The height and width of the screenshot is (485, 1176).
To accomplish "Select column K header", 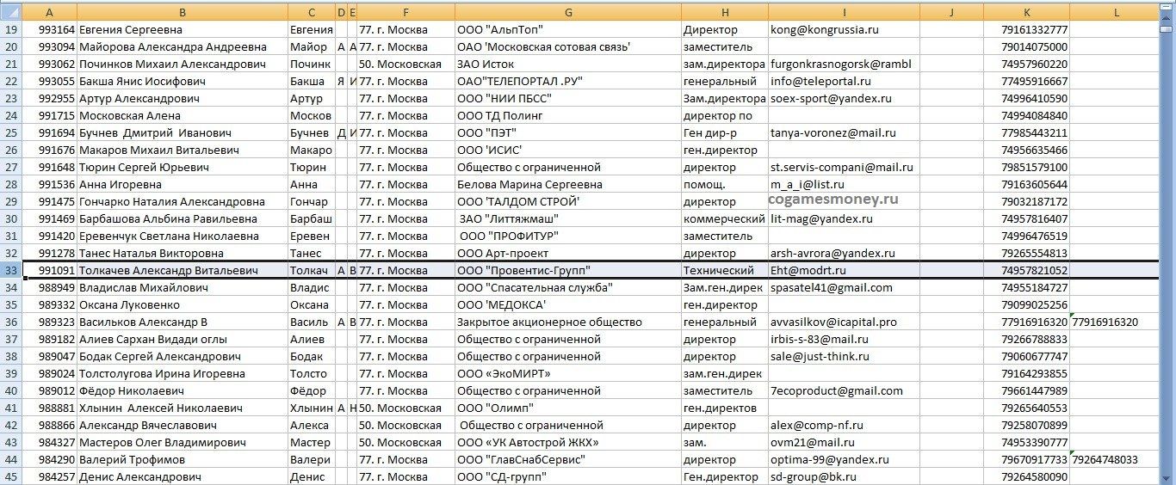I will [1027, 11].
